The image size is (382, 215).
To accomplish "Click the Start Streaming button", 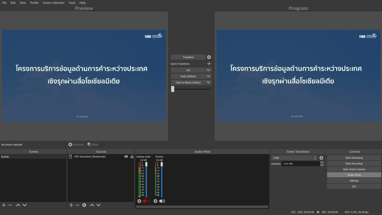I will pos(354,157).
